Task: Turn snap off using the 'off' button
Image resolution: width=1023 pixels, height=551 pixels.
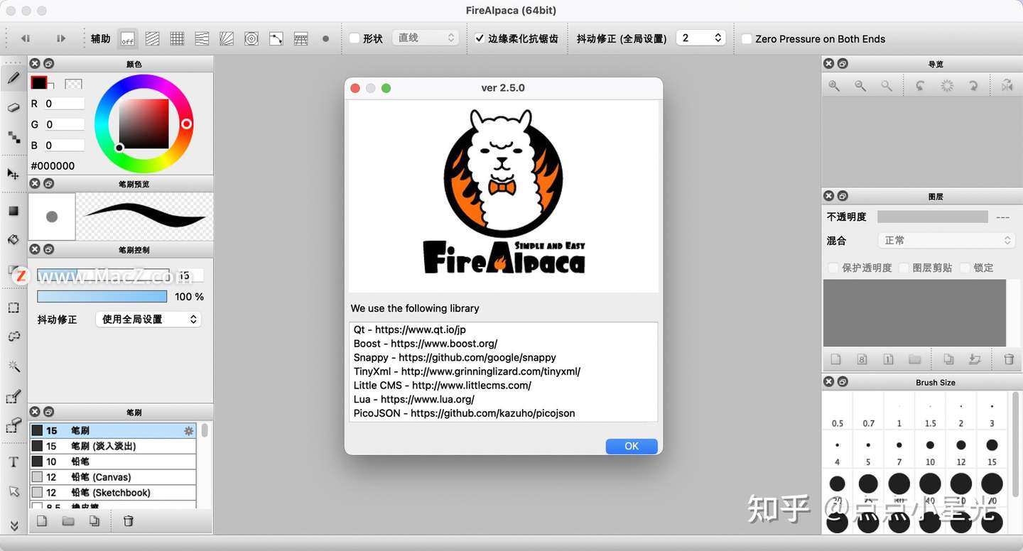Action: (128, 38)
